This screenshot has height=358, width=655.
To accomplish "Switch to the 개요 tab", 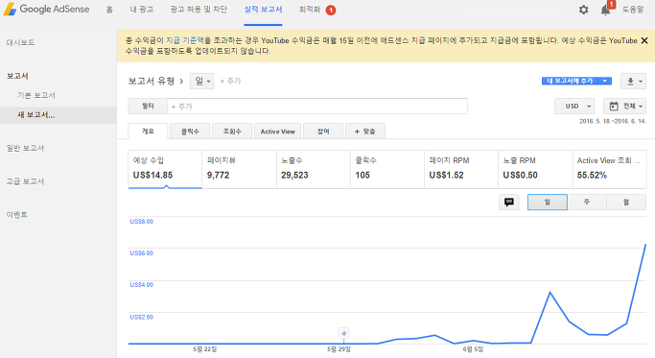I will (148, 131).
